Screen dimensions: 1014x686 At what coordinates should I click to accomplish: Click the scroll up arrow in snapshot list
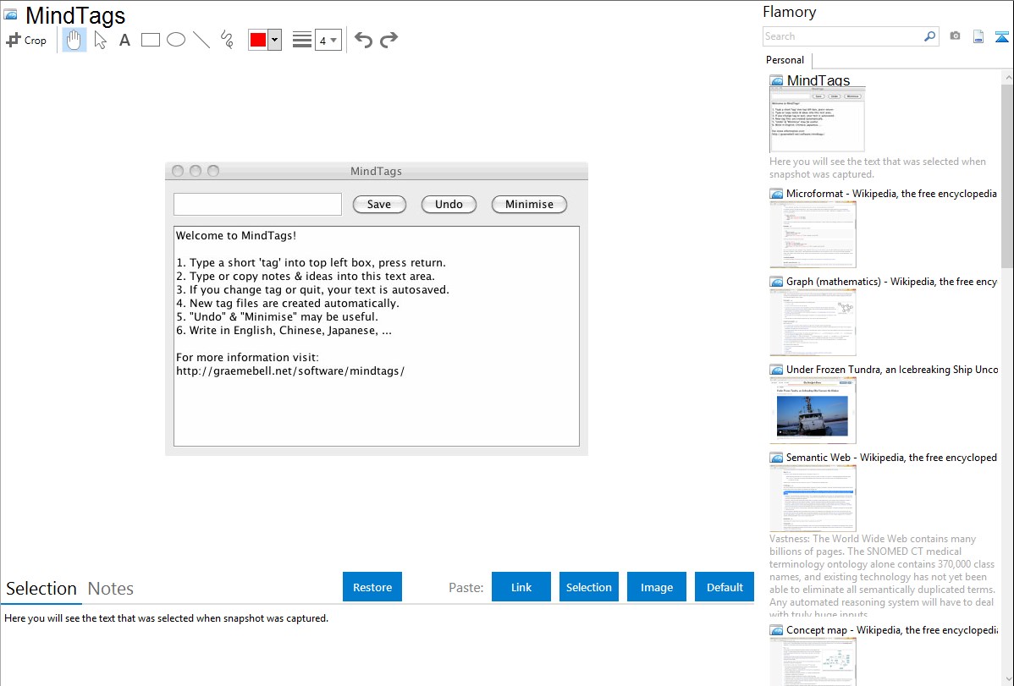click(x=1007, y=77)
